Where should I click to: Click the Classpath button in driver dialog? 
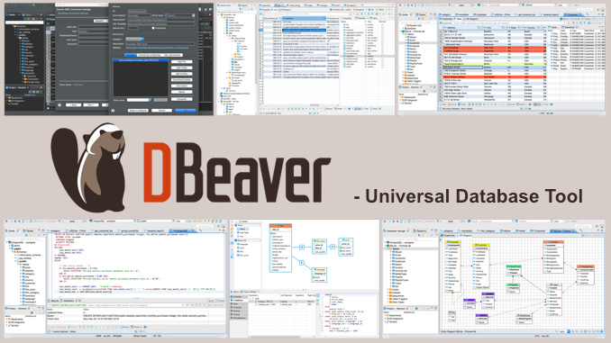181,99
